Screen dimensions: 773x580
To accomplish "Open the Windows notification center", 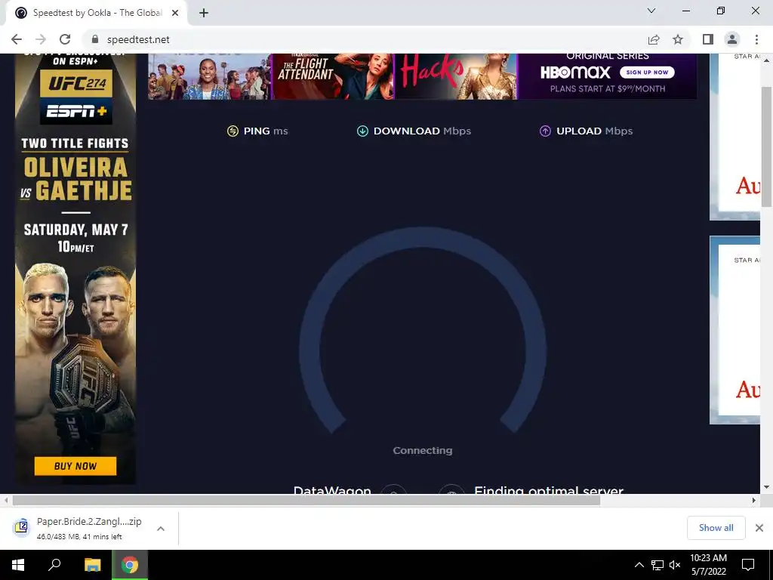I will coord(748,565).
